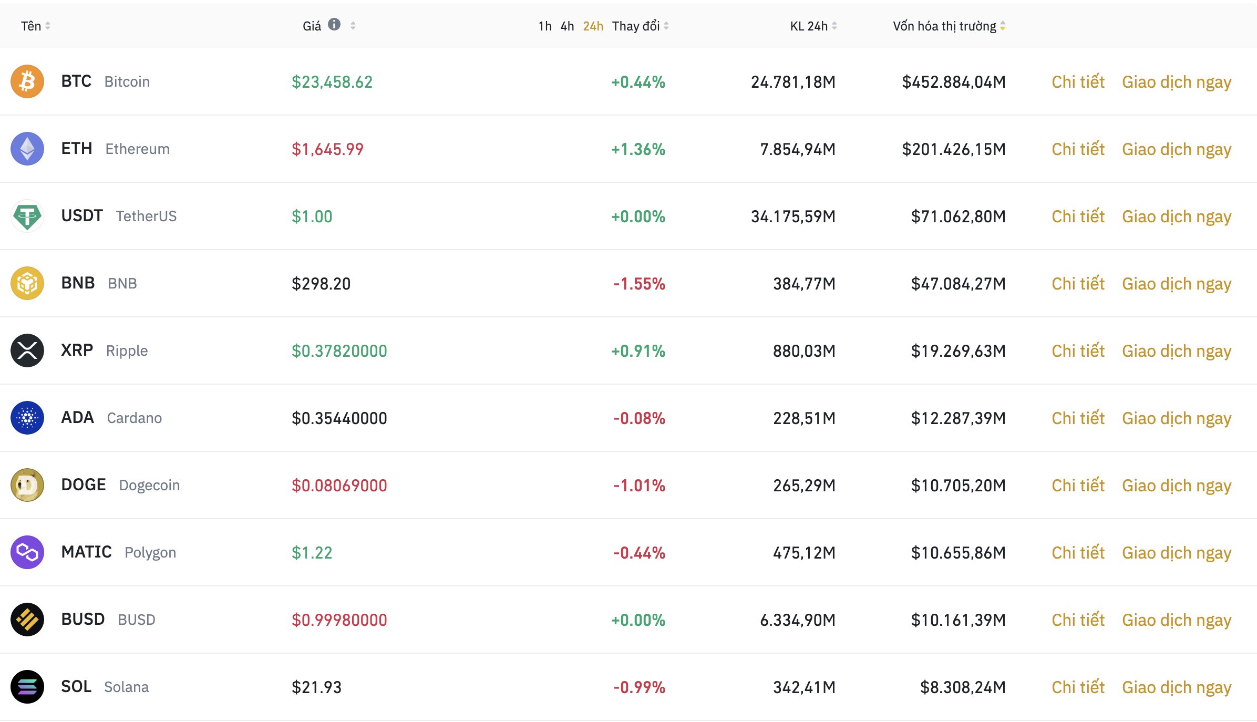Open Chi tiết for Ethereum
1257x722 pixels.
click(x=1078, y=149)
